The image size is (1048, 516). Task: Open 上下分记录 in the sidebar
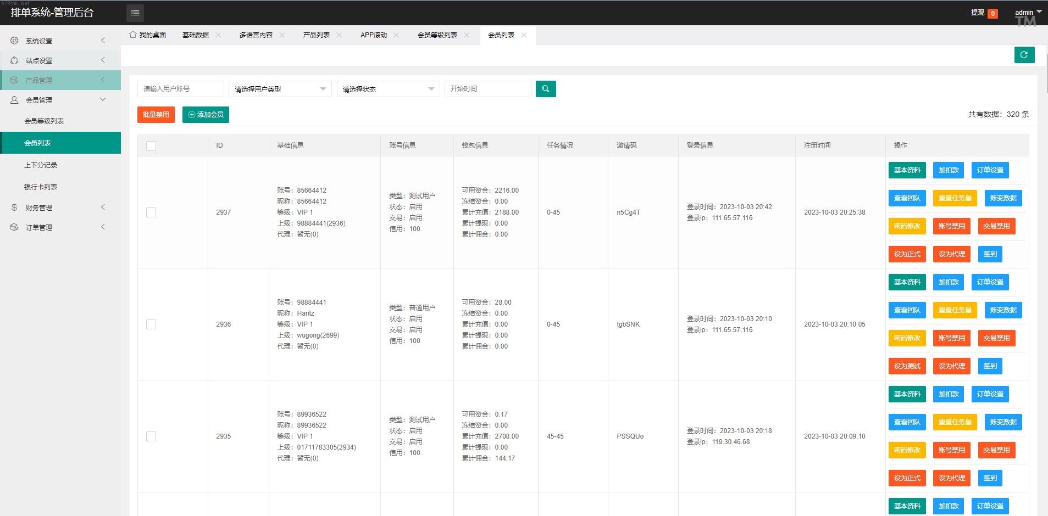click(x=41, y=165)
